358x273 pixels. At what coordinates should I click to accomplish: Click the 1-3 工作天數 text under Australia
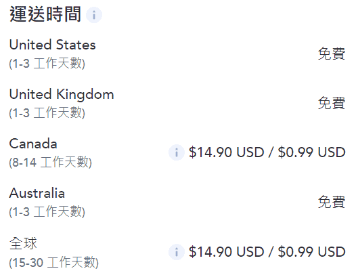click(x=47, y=211)
